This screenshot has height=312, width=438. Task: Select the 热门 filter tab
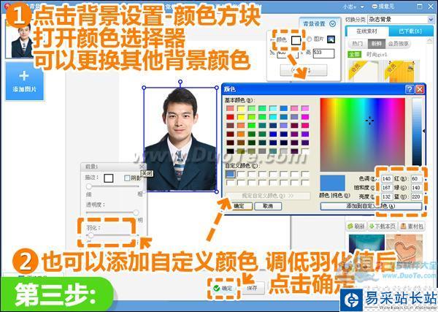tap(357, 44)
